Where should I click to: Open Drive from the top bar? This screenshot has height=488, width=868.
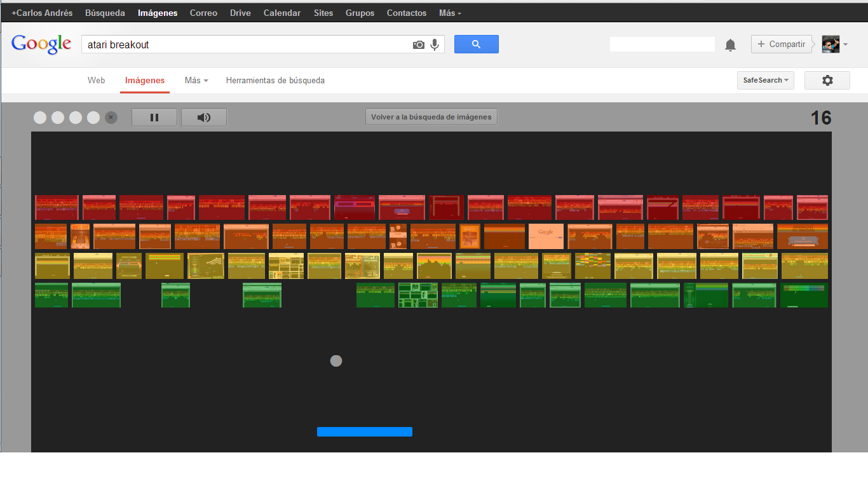[x=240, y=13]
